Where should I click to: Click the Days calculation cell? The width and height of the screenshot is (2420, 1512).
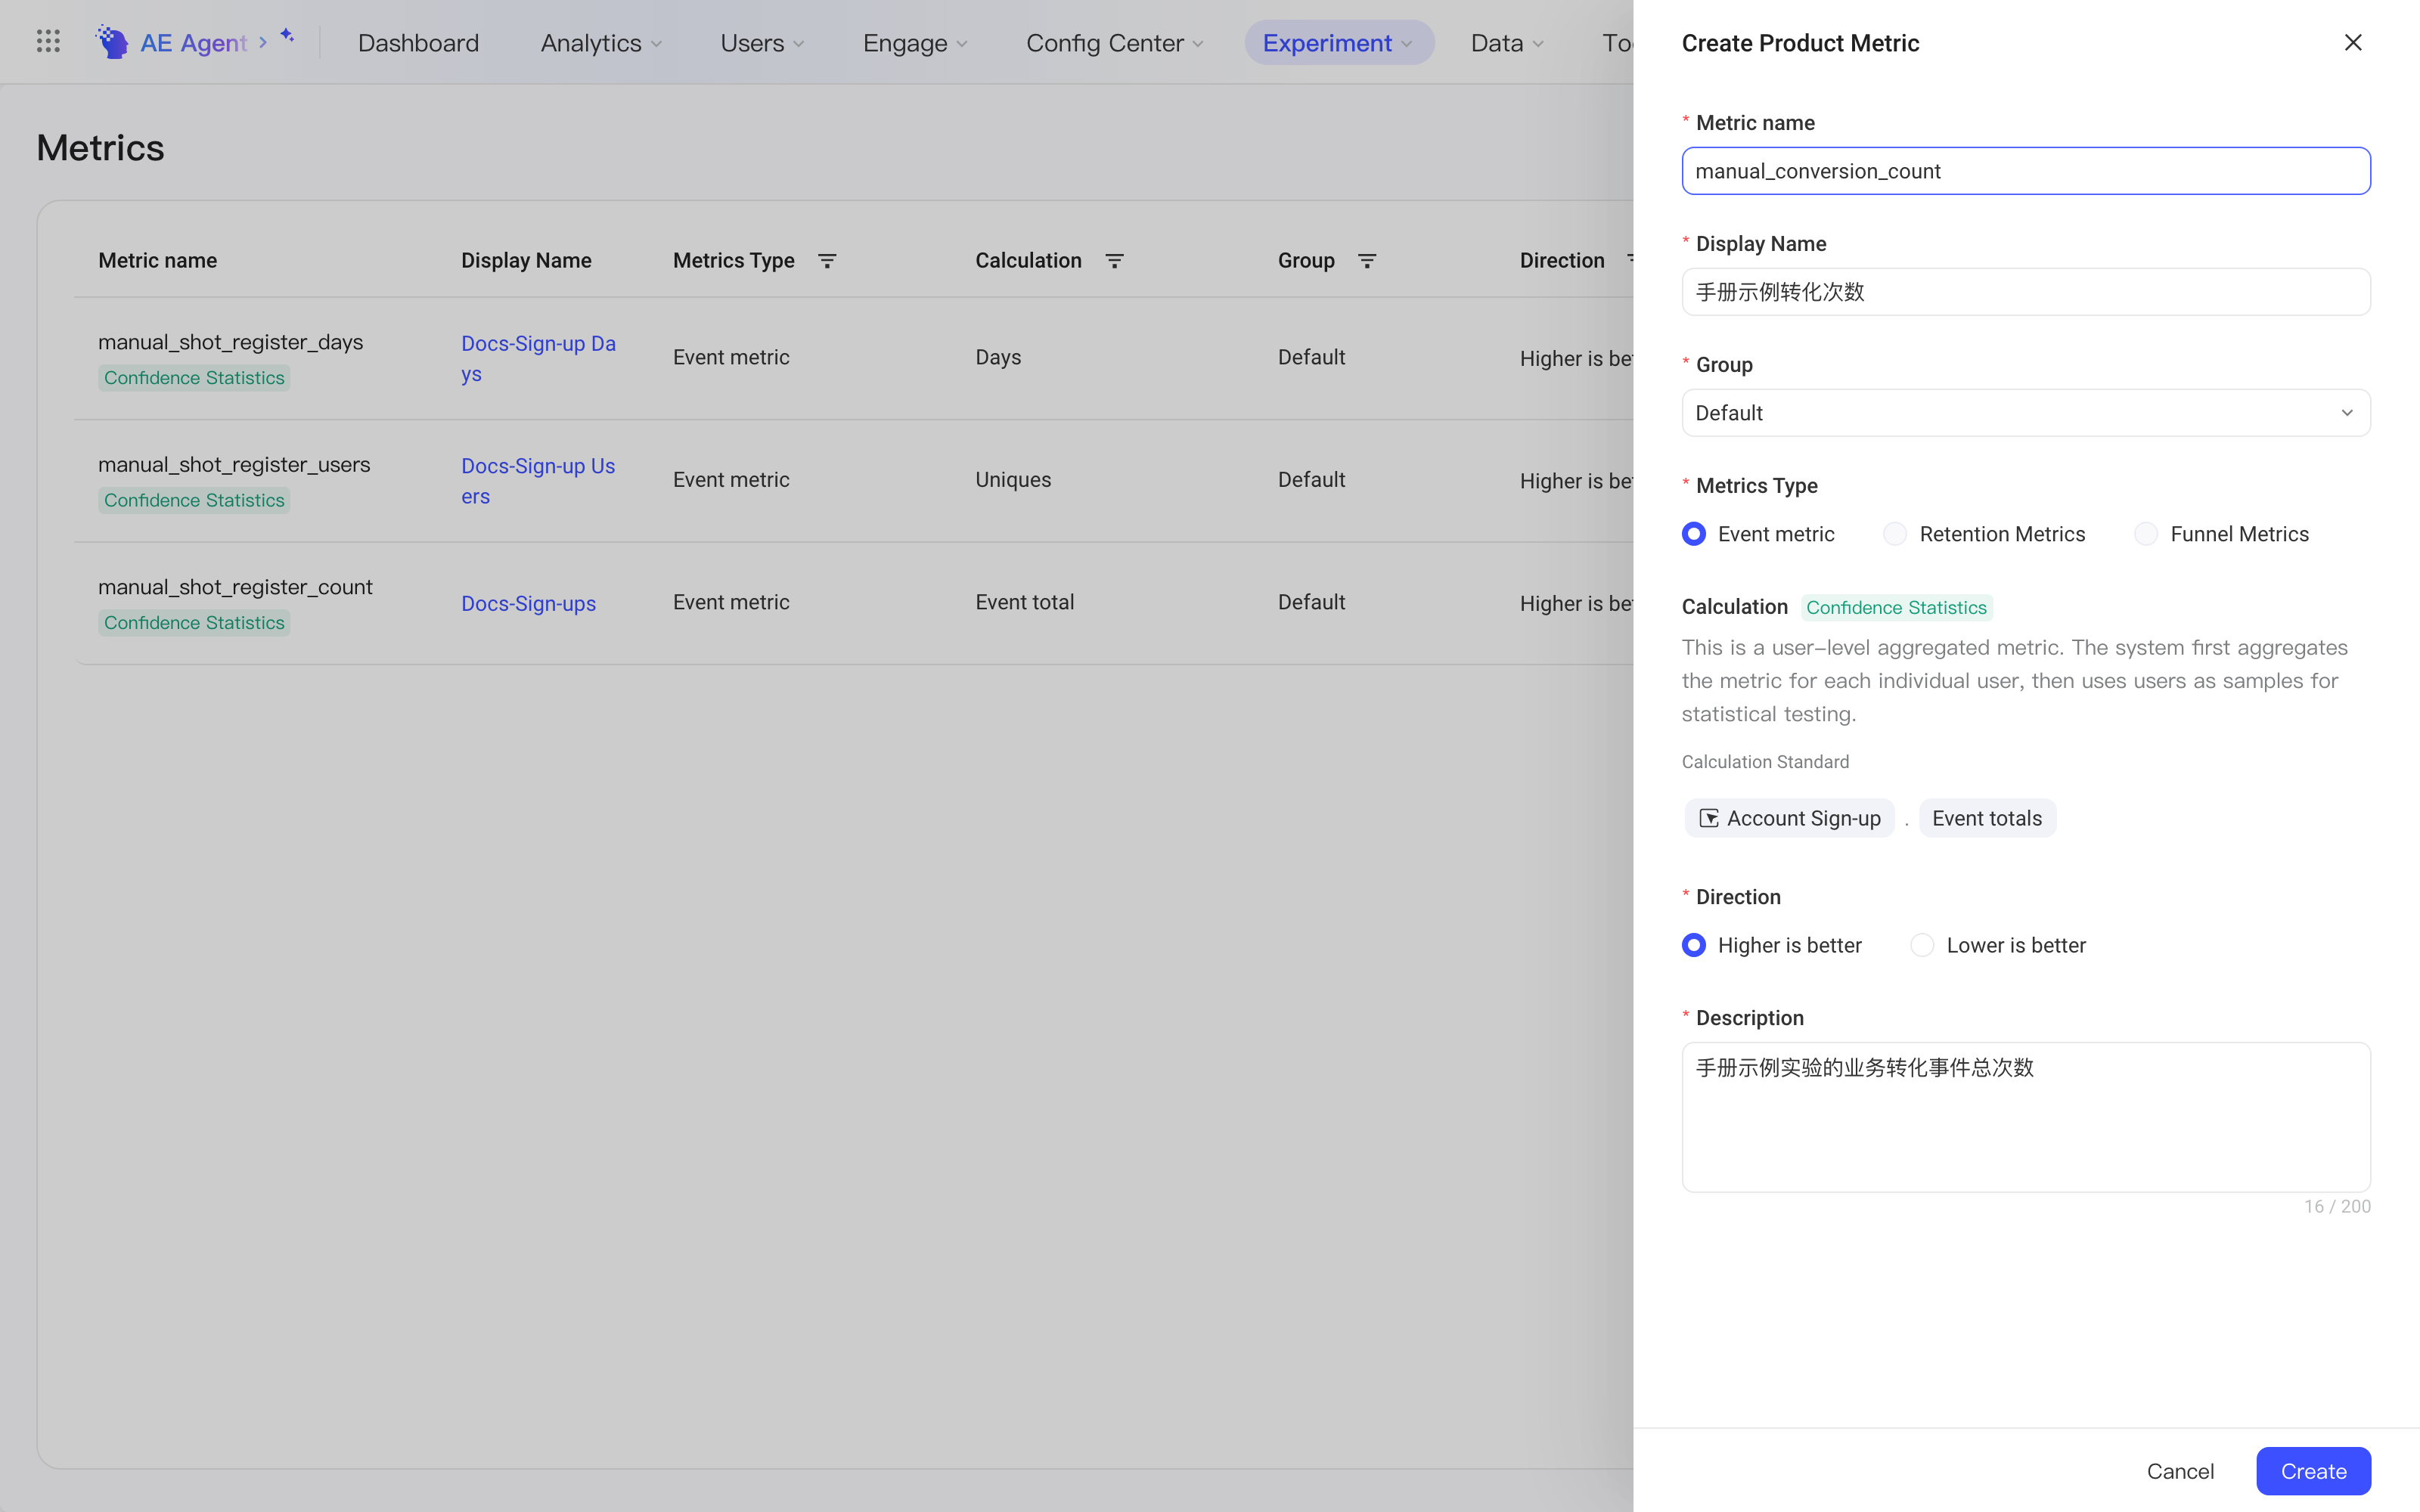[998, 357]
